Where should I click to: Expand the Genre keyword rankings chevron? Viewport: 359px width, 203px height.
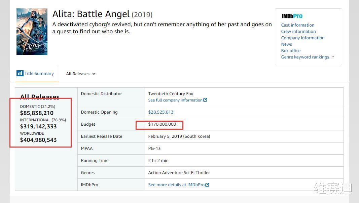(x=333, y=57)
